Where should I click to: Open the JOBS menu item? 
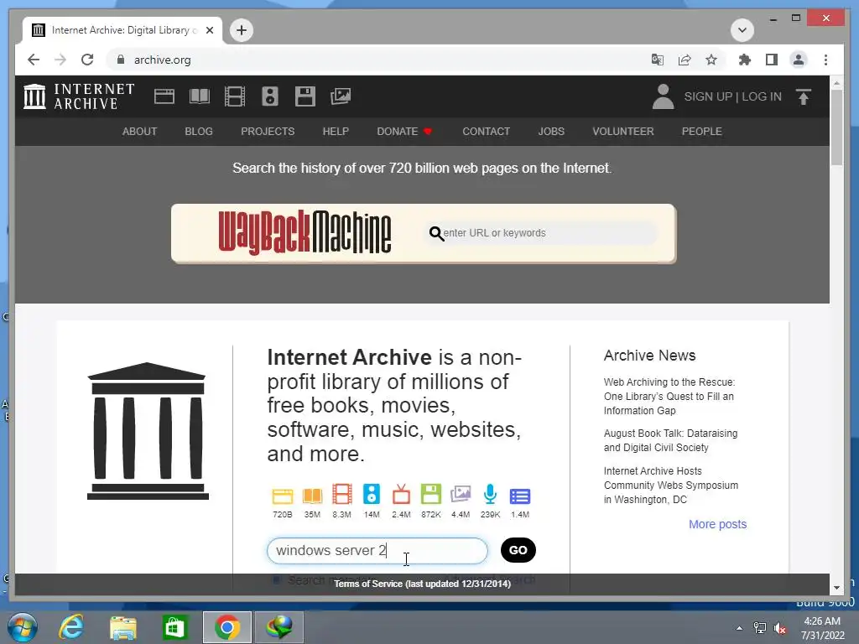tap(551, 132)
